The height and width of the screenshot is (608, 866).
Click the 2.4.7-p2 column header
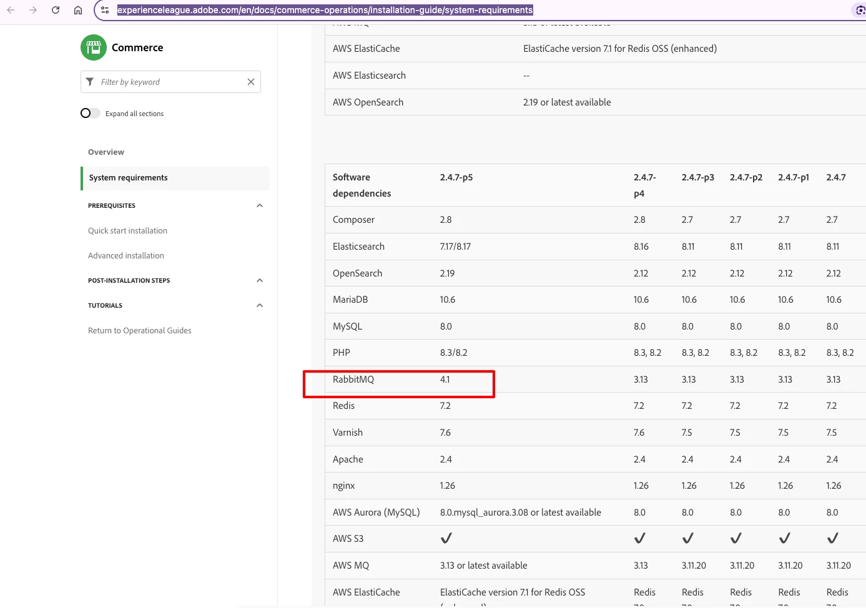click(x=746, y=177)
